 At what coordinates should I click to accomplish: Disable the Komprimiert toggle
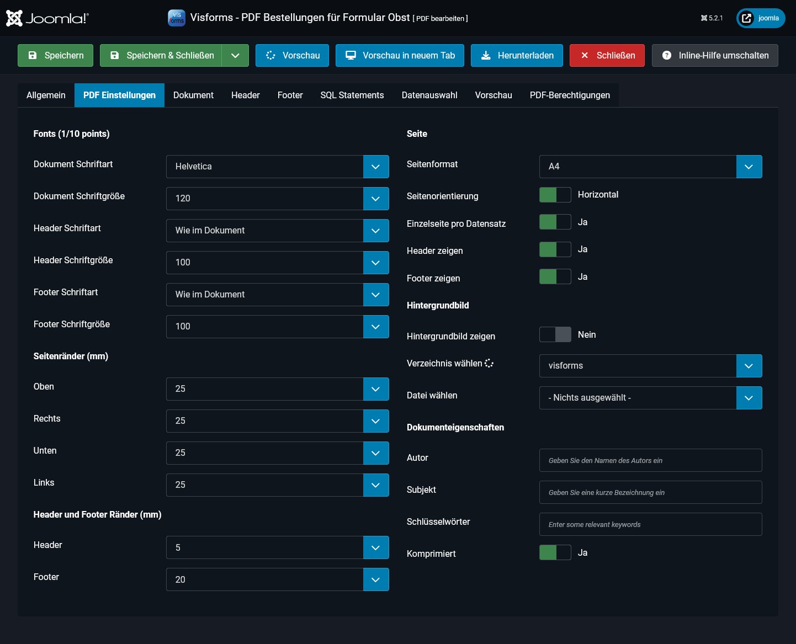point(555,552)
